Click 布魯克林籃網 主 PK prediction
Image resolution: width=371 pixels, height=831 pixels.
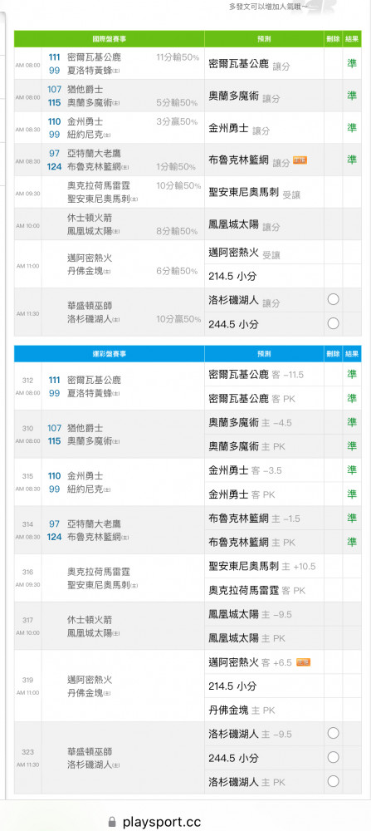[252, 542]
